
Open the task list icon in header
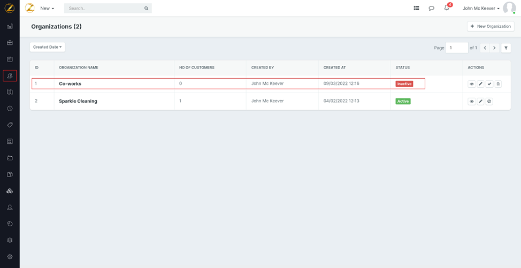416,9
